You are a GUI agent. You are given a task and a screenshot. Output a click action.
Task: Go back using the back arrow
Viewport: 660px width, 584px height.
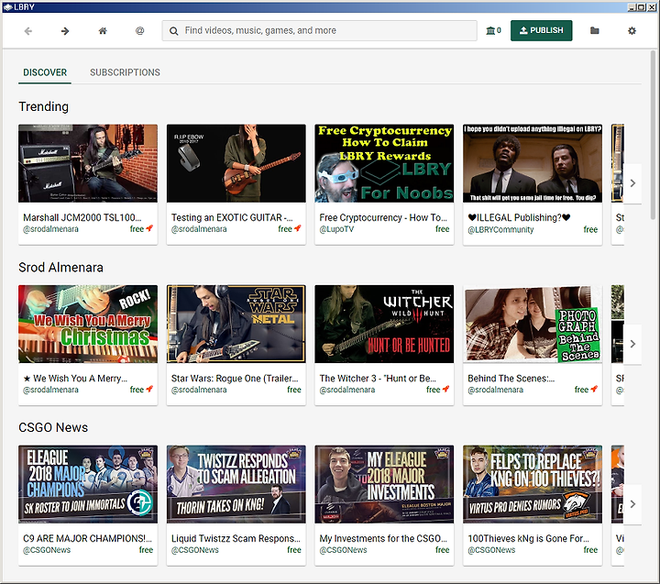coord(28,31)
